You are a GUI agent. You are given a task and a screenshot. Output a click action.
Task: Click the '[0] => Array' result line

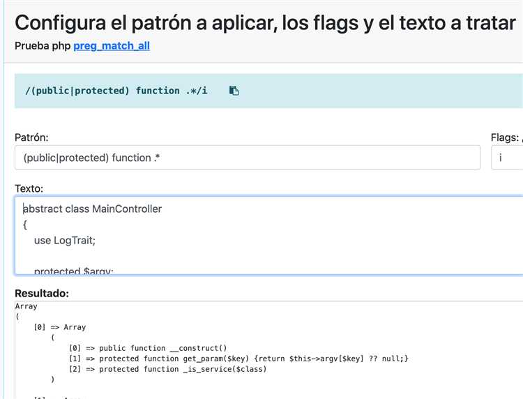[60, 327]
